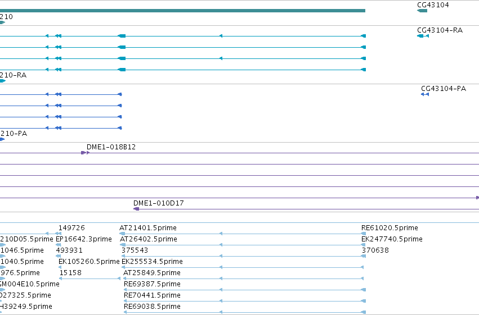Viewport: 479px width, 315px height.
Task: Select the AT26402.5prime EST label
Action: click(149, 239)
